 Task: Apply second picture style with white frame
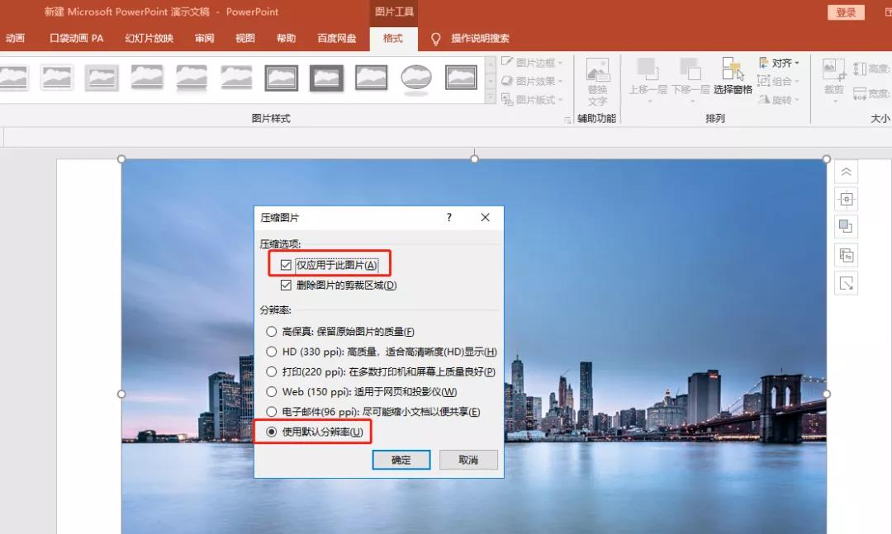(x=57, y=78)
